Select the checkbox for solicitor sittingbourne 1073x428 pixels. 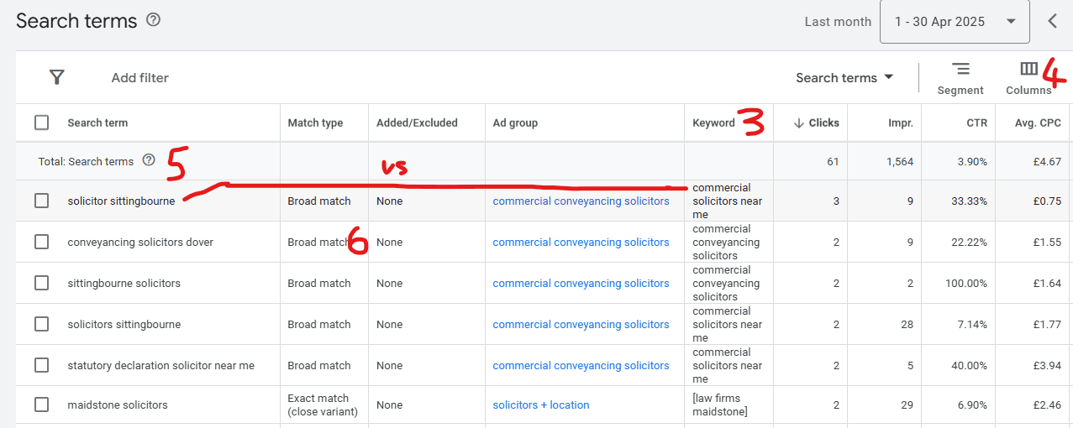[x=41, y=201]
